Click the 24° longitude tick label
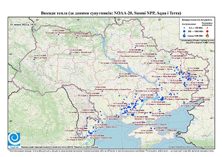 click(38, 20)
